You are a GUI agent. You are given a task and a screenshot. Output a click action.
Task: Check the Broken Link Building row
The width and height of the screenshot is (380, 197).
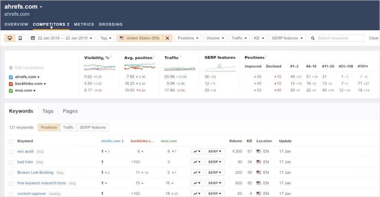(11, 173)
